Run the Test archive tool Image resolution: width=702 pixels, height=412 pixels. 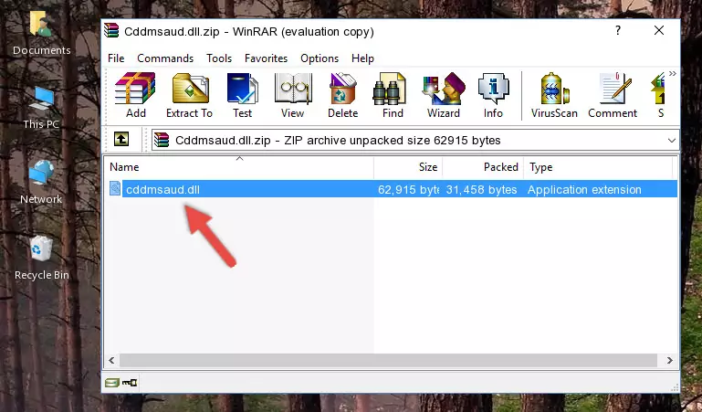pos(242,95)
